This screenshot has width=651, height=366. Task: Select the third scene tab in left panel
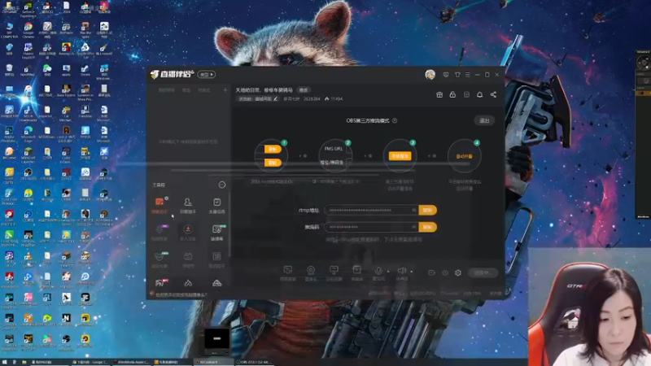point(204,90)
